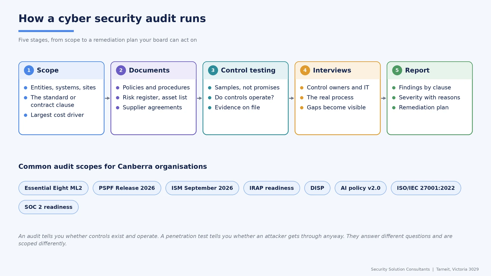Click the number 3 badge beside Control testing

pos(213,70)
